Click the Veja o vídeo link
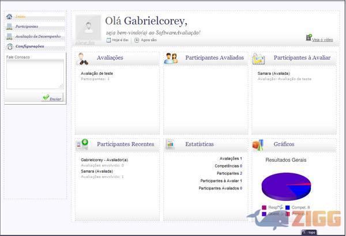This screenshot has height=236, width=346. coord(322,40)
